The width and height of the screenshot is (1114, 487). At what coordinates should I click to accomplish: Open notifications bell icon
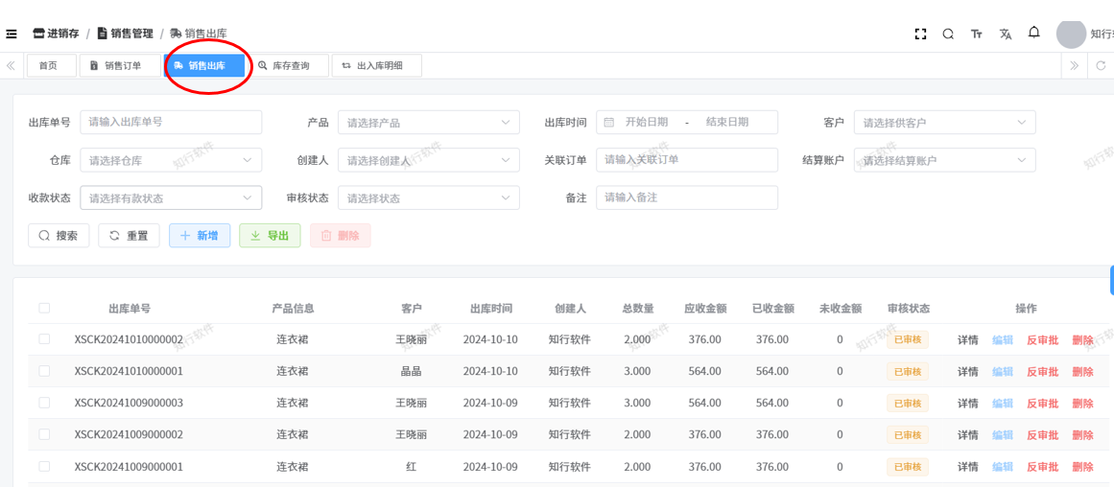click(x=1034, y=33)
